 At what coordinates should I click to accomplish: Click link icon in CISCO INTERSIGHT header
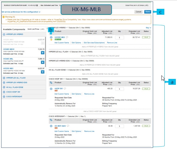coord(51,120)
